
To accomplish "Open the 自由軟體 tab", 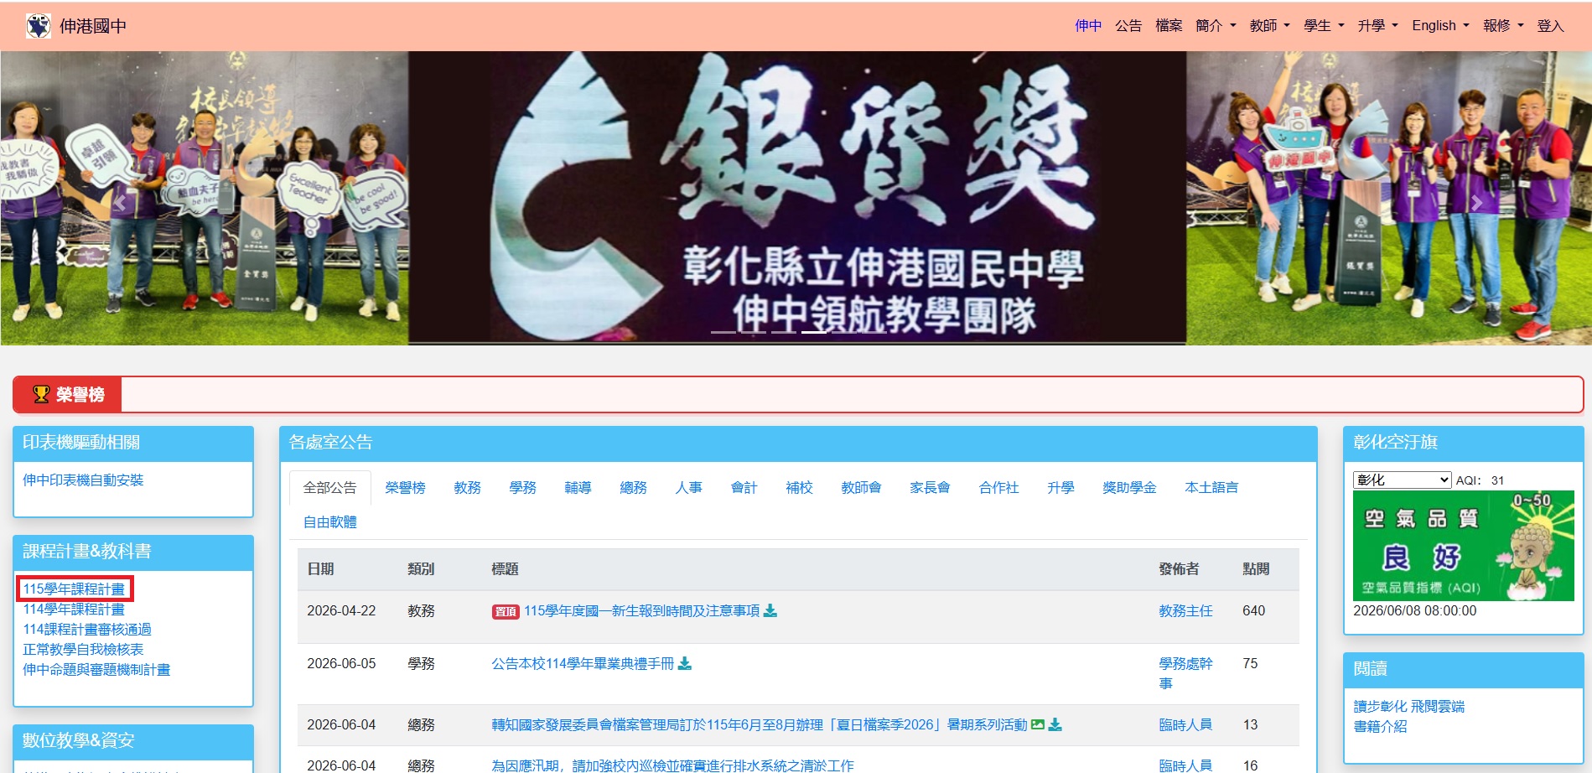I will tap(330, 522).
